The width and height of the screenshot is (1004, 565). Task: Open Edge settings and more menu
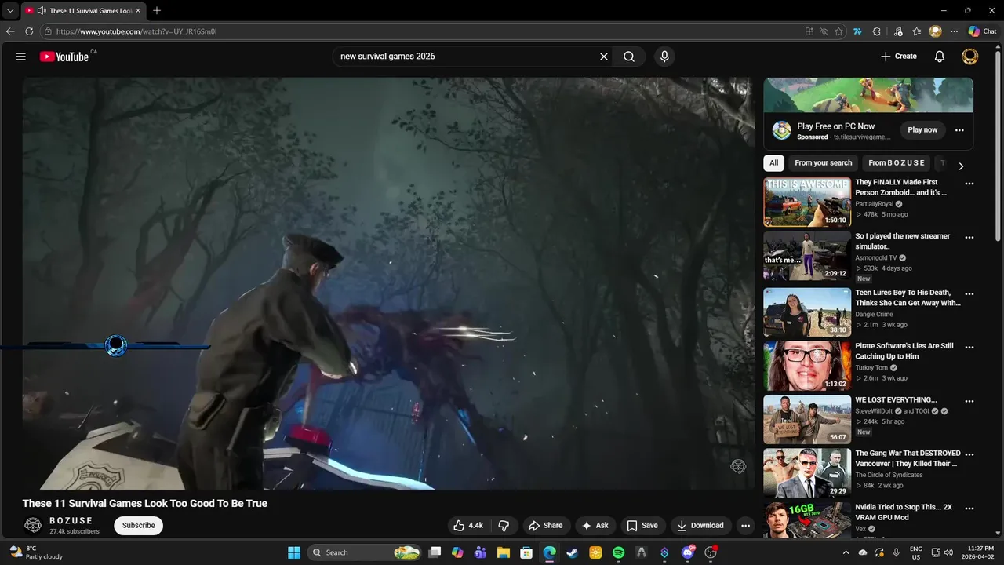tap(954, 31)
